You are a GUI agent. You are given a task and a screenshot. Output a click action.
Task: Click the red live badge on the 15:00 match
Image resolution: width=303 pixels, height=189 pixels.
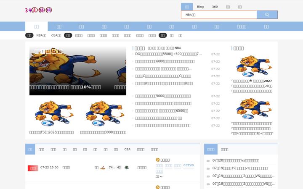click(33, 168)
